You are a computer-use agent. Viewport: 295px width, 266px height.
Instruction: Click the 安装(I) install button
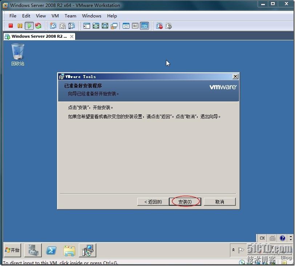tap(185, 202)
